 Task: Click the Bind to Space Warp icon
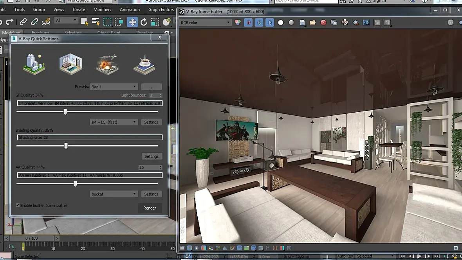pos(46,22)
